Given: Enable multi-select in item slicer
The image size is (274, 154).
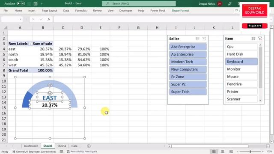Looking at the screenshot, I should pyautogui.click(x=253, y=38).
